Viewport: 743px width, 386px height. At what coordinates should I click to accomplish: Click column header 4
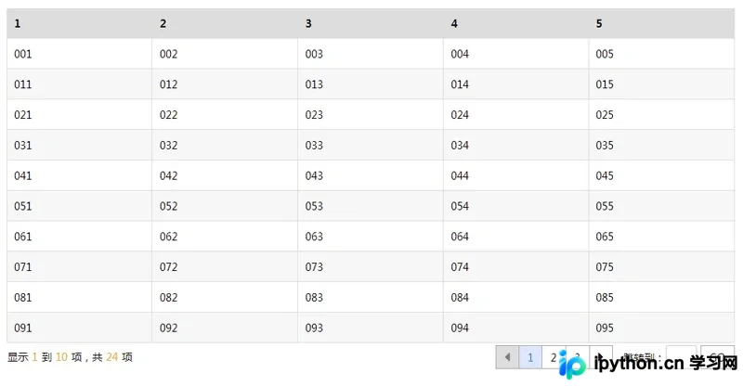[516, 23]
